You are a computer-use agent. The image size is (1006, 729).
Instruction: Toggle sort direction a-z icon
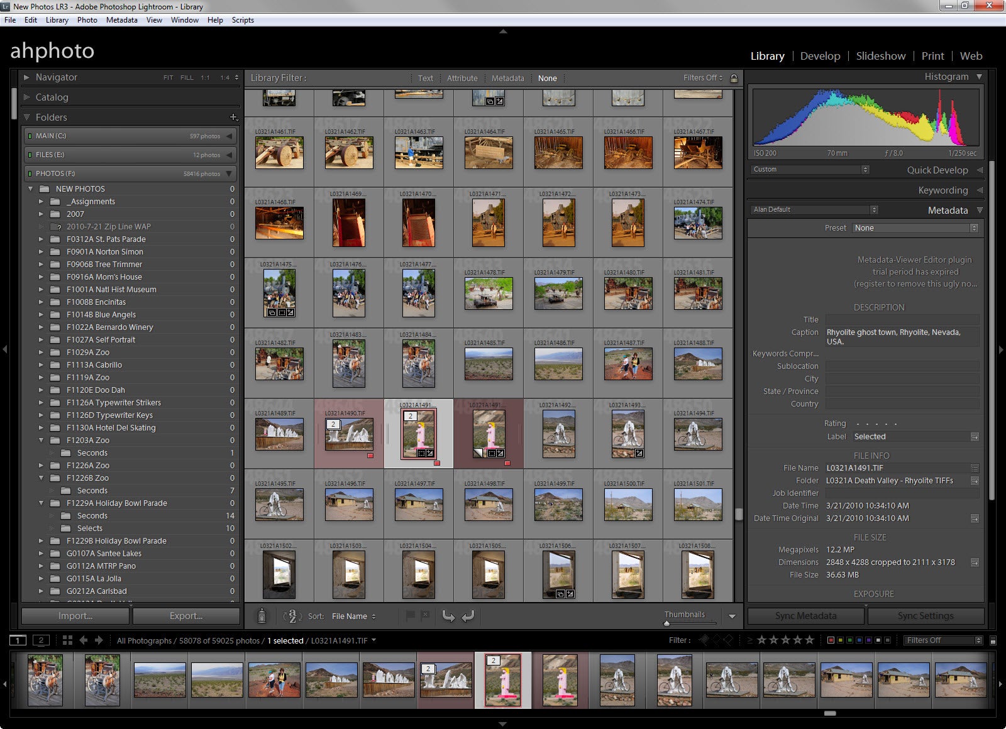coord(291,617)
